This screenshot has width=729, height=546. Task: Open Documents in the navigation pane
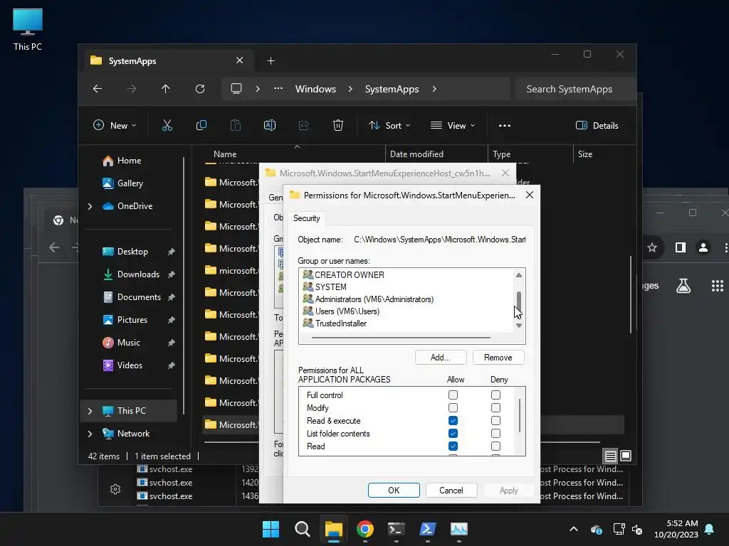coord(139,297)
